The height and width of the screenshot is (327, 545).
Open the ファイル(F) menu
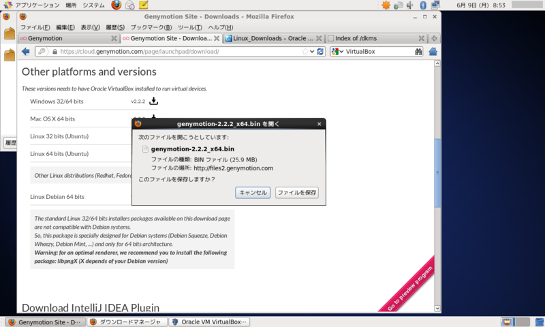tap(35, 27)
